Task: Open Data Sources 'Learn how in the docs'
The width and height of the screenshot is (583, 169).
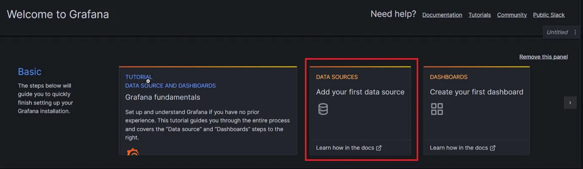Action: point(345,148)
